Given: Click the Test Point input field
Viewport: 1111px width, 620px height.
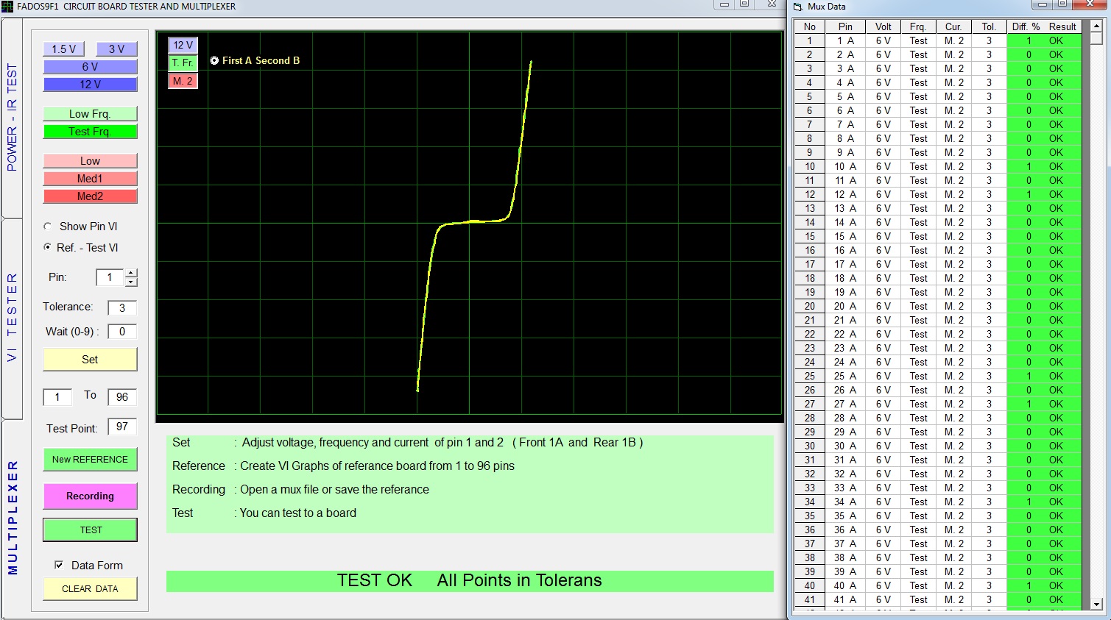Looking at the screenshot, I should click(121, 427).
